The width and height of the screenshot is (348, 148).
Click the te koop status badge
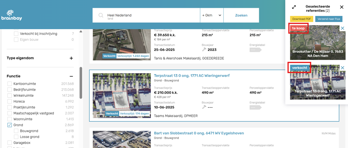pos(298,28)
